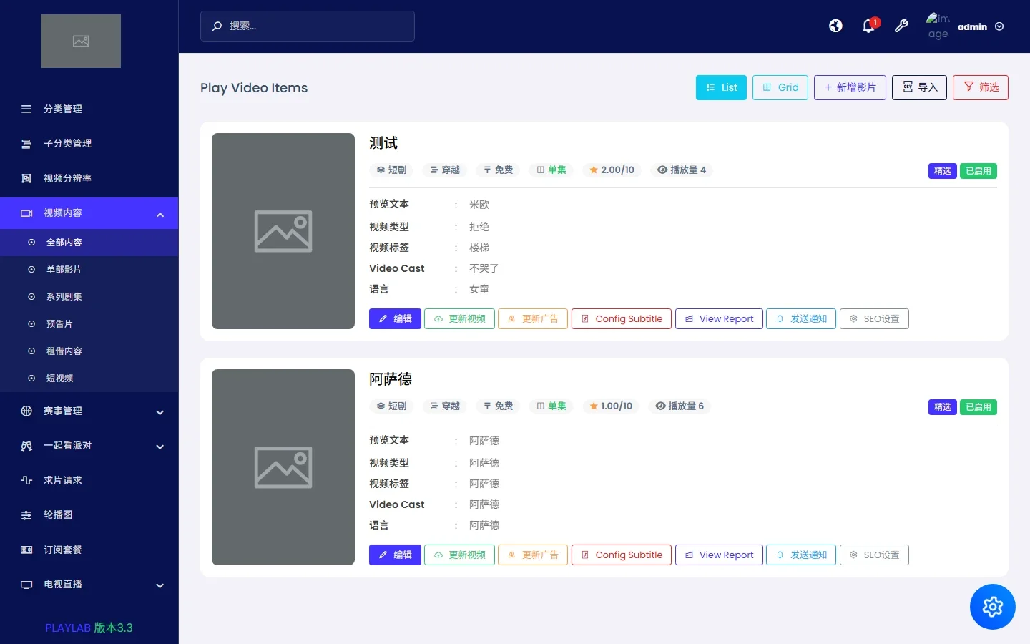Image resolution: width=1030 pixels, height=644 pixels.
Task: Click the 测试 video thumbnail
Action: click(283, 231)
